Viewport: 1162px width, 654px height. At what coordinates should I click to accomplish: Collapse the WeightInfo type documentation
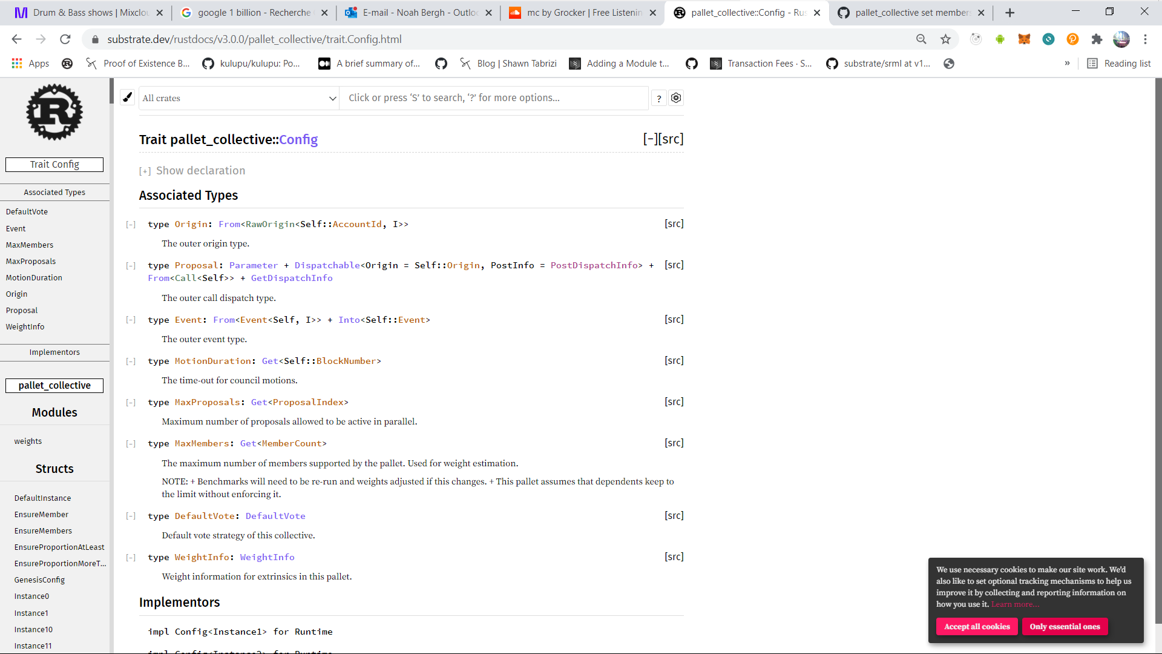[x=131, y=558]
